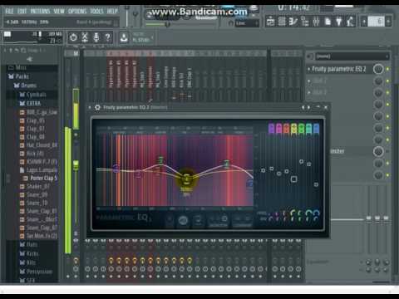
Task: Select next preset arrow in EQ title bar
Action: tap(308, 107)
